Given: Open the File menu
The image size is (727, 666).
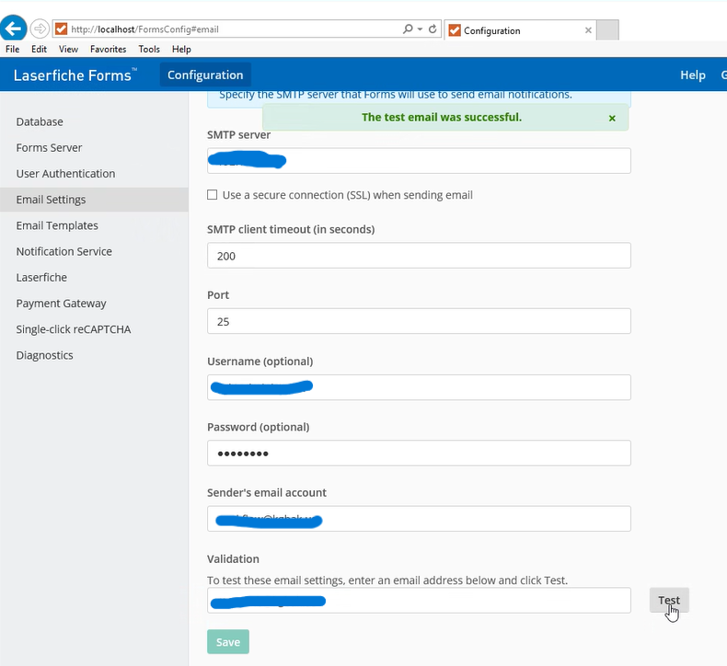Looking at the screenshot, I should click(13, 49).
